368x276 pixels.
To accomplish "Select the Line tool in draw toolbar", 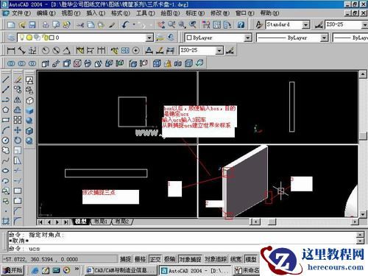I will point(6,79).
